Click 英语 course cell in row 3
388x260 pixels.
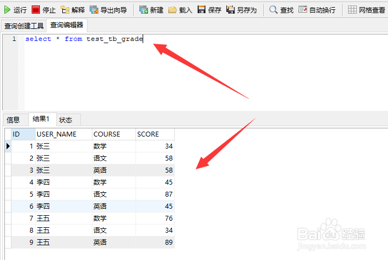(114, 170)
